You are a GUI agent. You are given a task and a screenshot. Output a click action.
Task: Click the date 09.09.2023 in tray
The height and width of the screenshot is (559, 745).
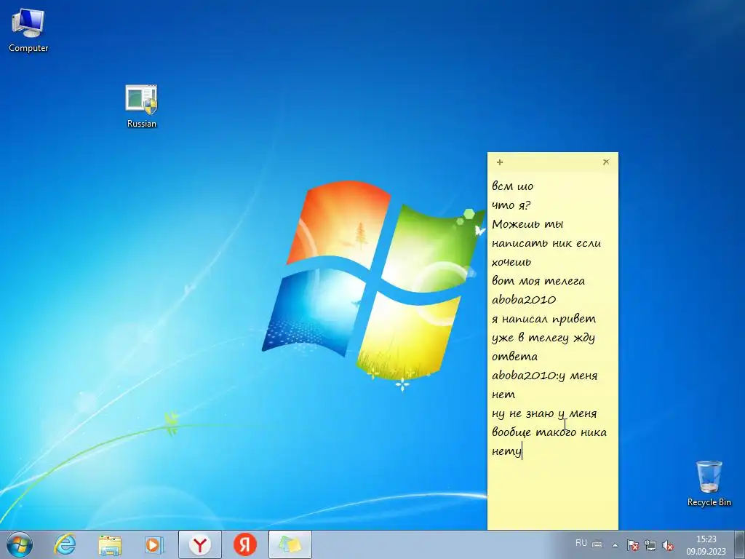[x=706, y=552]
